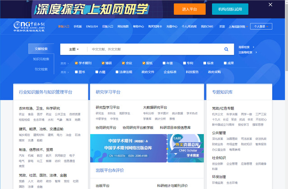Screen dimensions: 288x189
Task: Click the 机构/团队试用 button
Action: 230,9
